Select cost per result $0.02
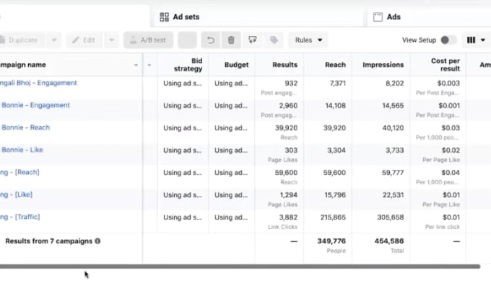This screenshot has width=491, height=306. tap(451, 150)
